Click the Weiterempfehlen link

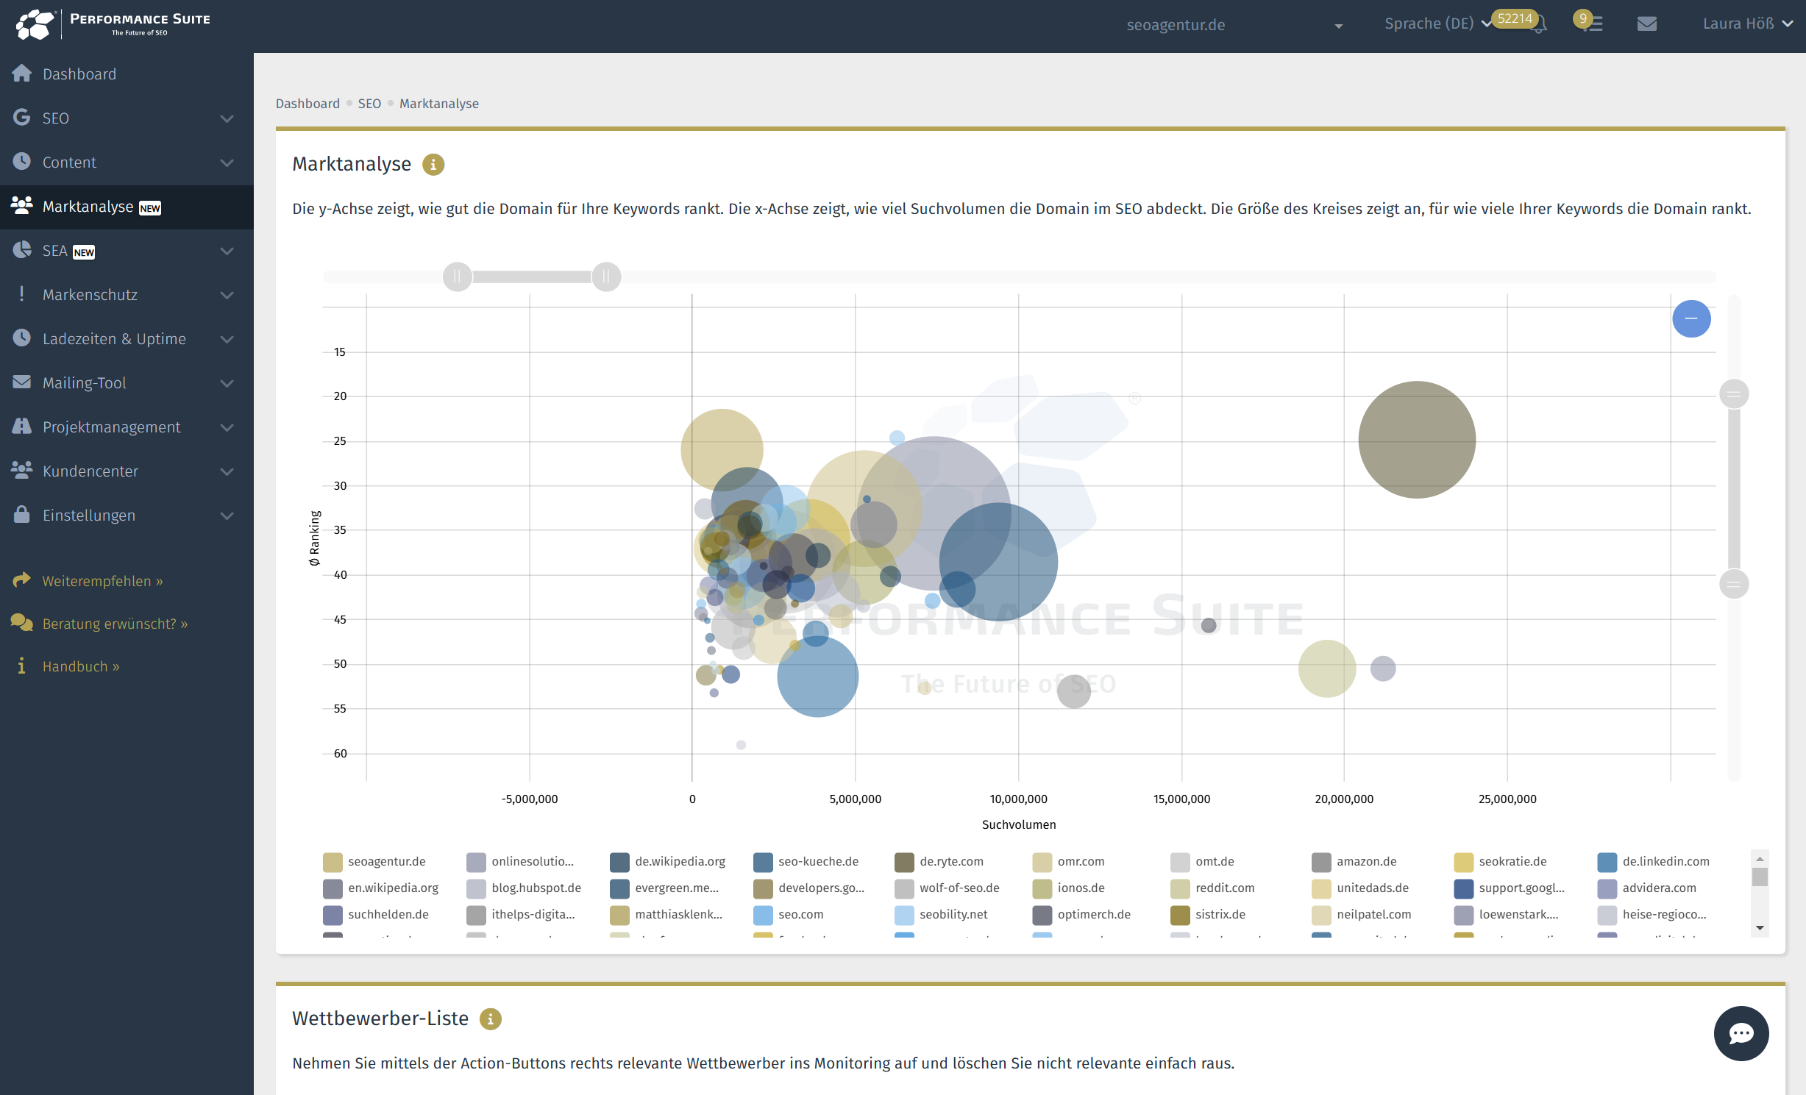102,581
